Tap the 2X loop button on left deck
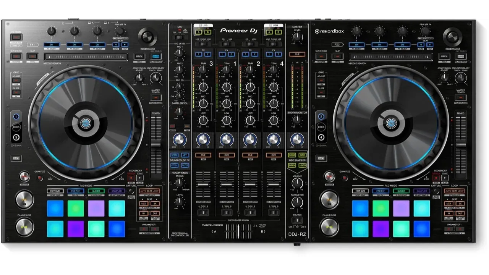Image resolution: width=489 pixels, height=275 pixels. [155, 204]
